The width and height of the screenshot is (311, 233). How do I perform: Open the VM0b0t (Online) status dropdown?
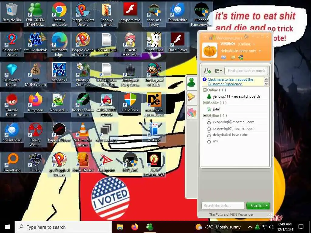254,44
